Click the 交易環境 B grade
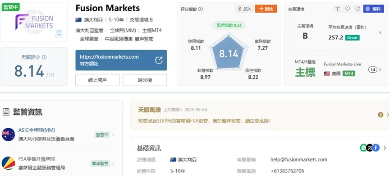Screen dimensions: 390x176 tap(305, 36)
